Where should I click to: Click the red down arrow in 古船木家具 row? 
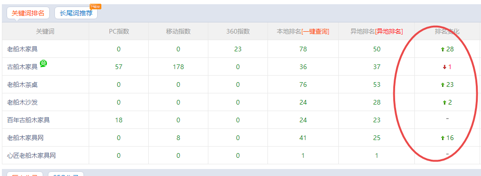click(x=444, y=67)
